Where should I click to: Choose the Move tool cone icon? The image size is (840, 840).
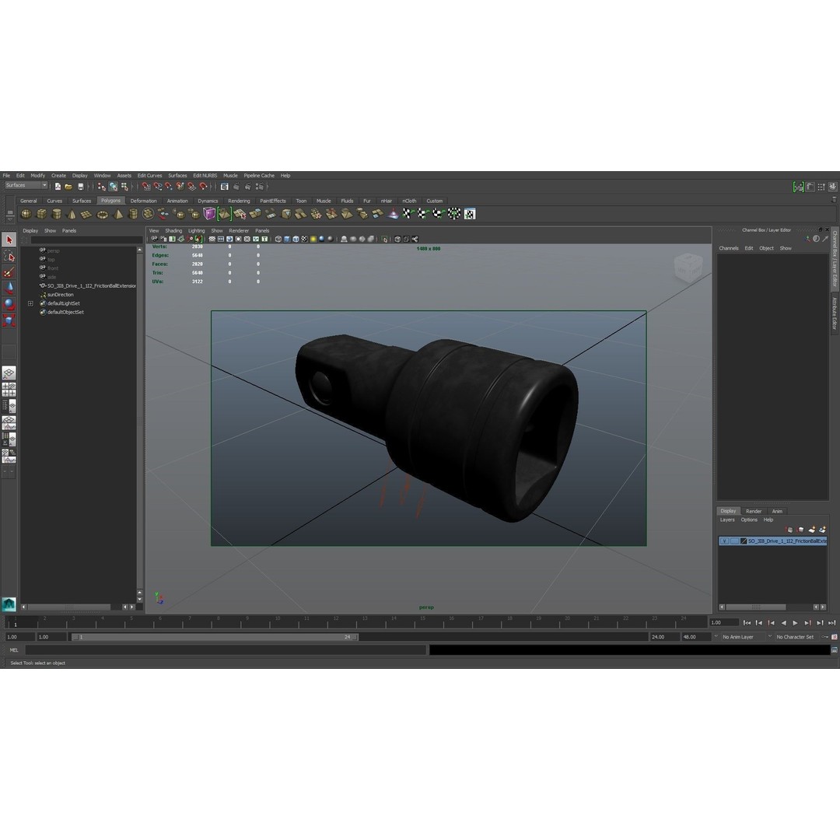tap(9, 289)
